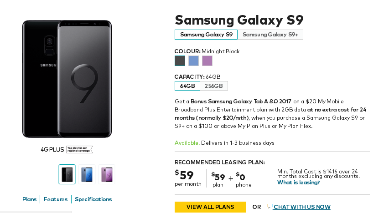Click the View All Plans button
389x213 pixels.
pos(210,207)
